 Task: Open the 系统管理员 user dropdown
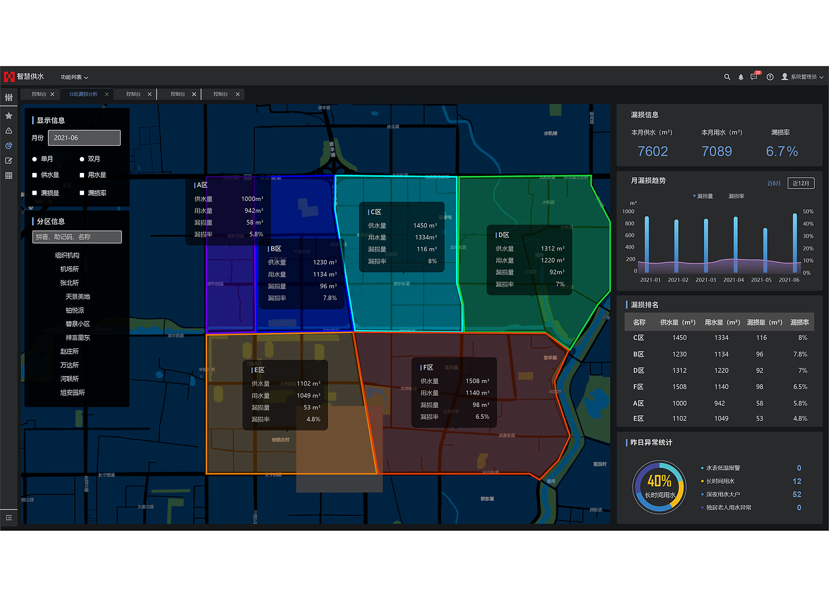[806, 77]
